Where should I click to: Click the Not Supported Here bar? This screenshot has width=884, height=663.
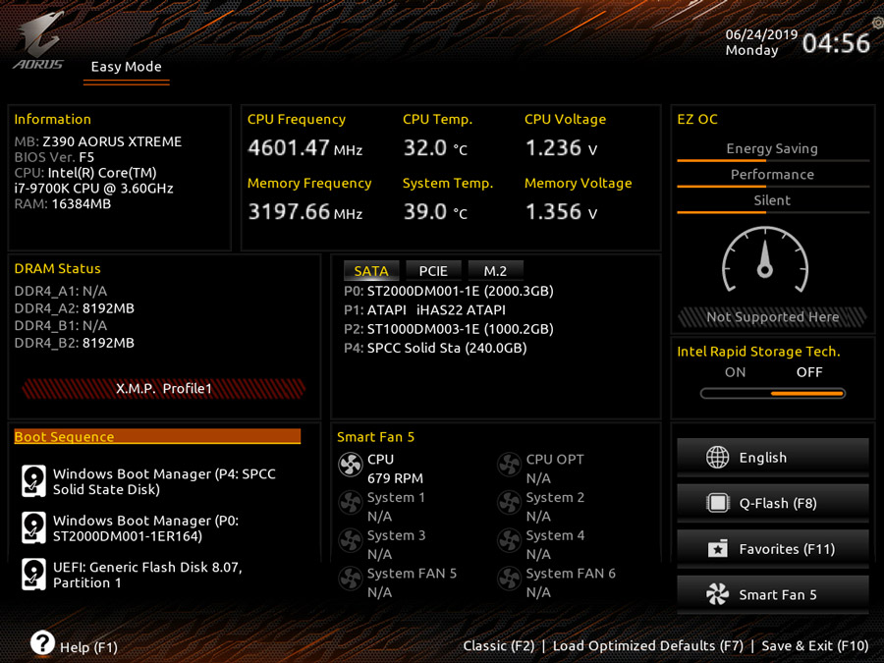(x=772, y=317)
